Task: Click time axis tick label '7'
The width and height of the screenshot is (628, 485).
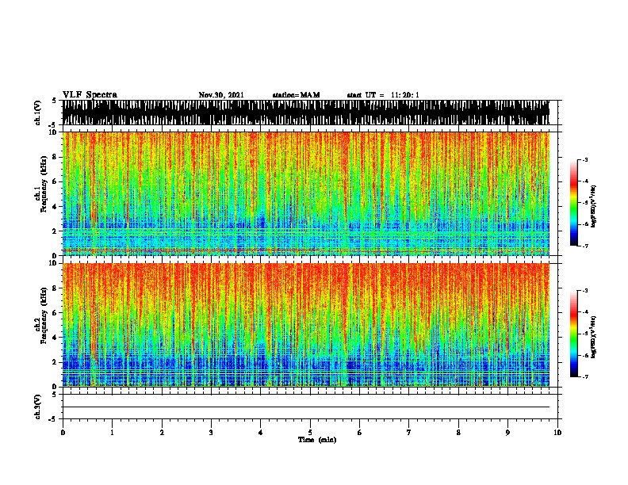Action: [x=409, y=433]
